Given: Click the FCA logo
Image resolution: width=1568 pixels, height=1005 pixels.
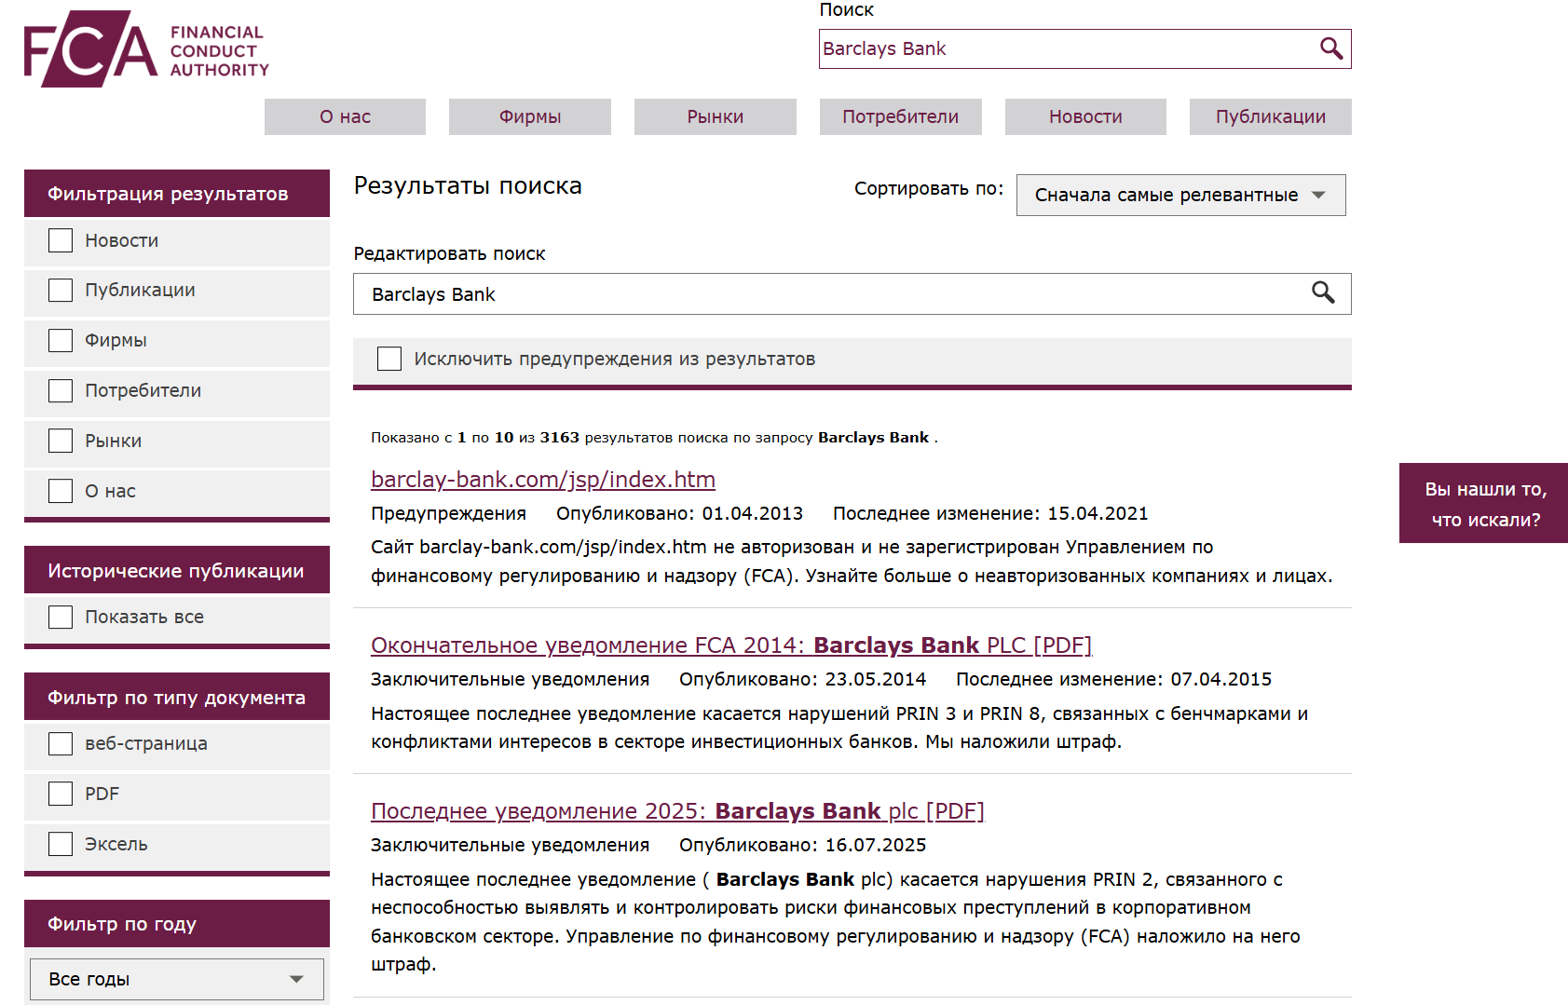Looking at the screenshot, I should tap(146, 49).
